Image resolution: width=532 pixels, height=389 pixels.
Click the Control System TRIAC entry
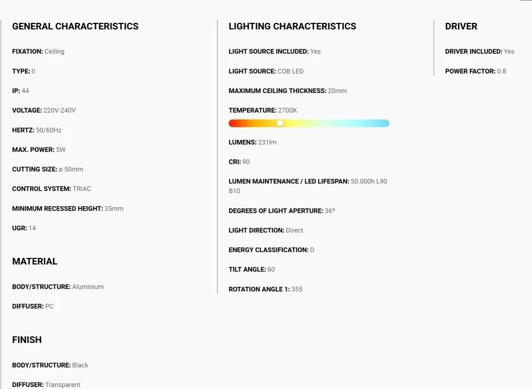52,189
